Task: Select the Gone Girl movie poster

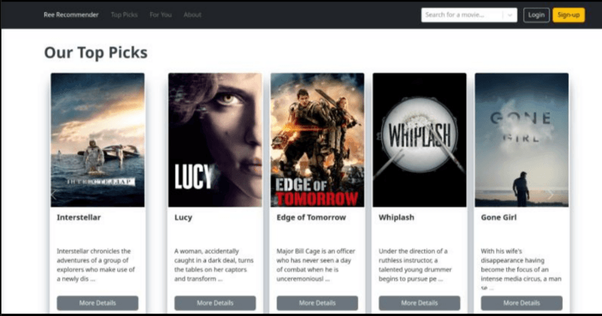Action: coord(521,140)
